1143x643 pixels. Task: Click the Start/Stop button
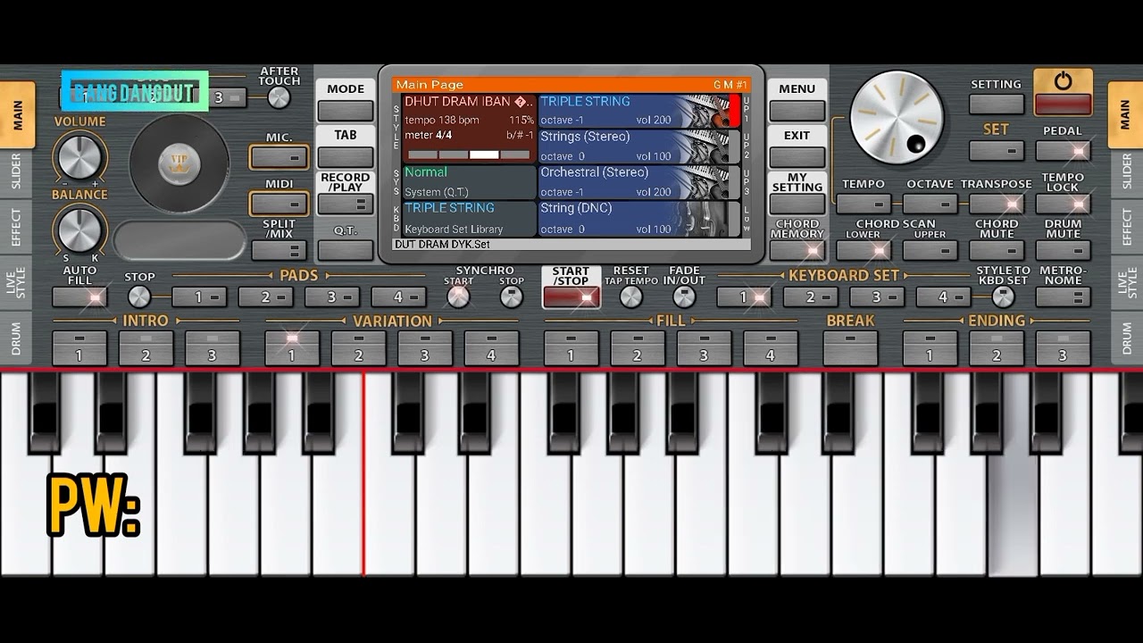[571, 297]
